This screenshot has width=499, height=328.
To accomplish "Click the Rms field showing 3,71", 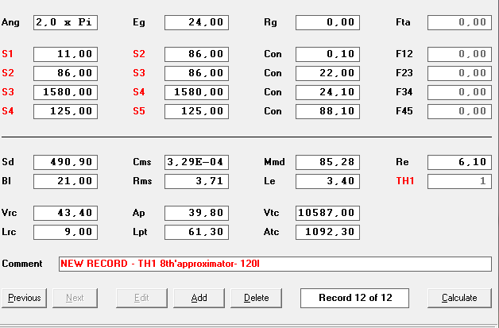I will 197,182.
